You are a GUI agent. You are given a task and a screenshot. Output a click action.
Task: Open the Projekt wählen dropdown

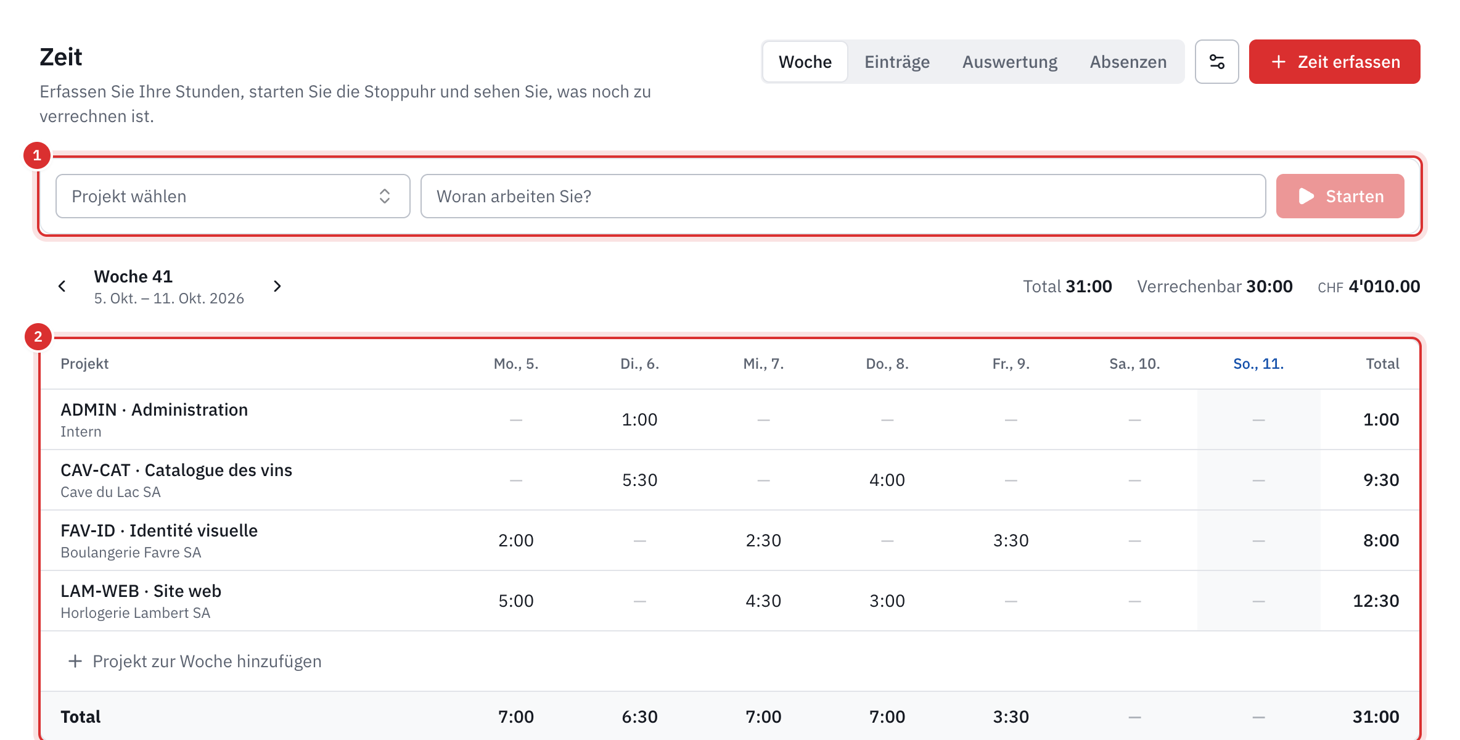click(x=232, y=196)
